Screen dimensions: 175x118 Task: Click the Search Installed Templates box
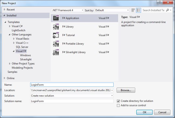click(153, 10)
